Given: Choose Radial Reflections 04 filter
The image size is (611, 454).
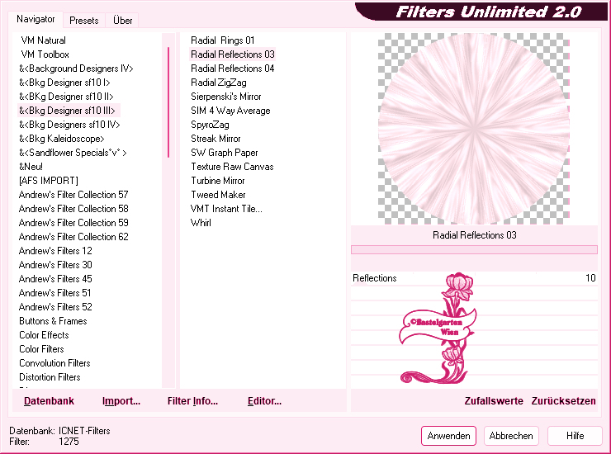Looking at the screenshot, I should 233,69.
